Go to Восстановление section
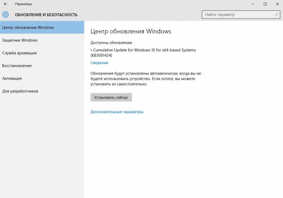Viewport: 283px width, 198px height. click(x=42, y=66)
